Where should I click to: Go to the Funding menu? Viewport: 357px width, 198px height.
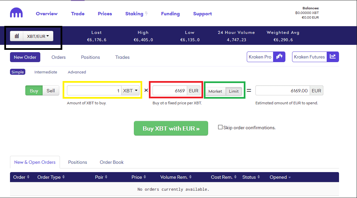(170, 14)
